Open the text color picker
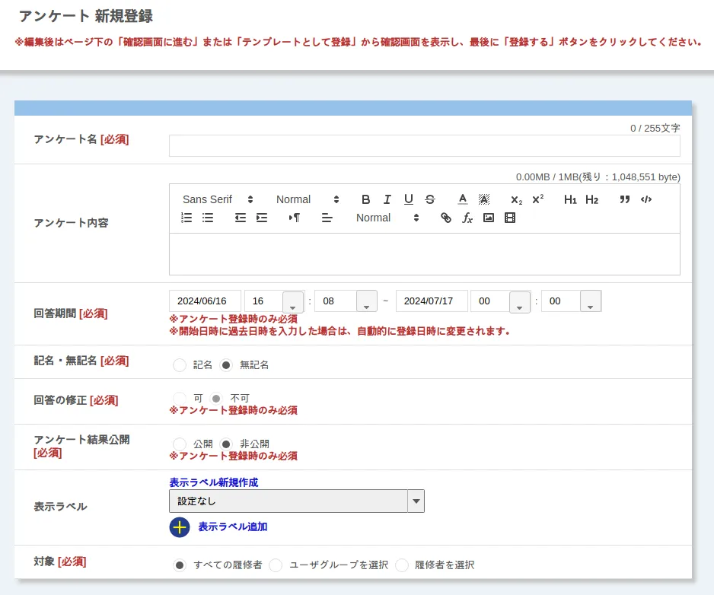 [x=462, y=199]
